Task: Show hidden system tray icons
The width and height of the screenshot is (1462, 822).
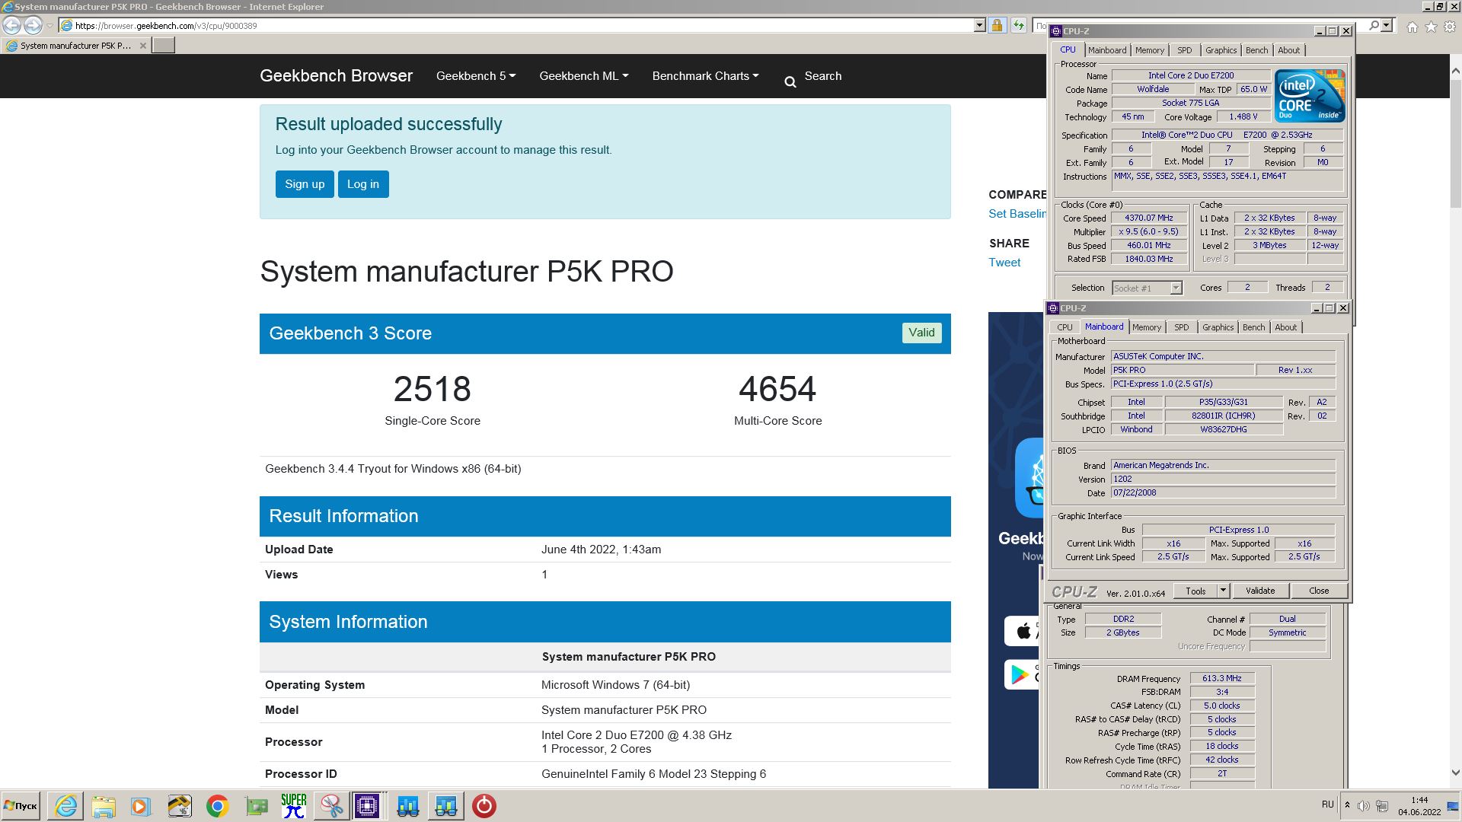Action: coord(1347,805)
